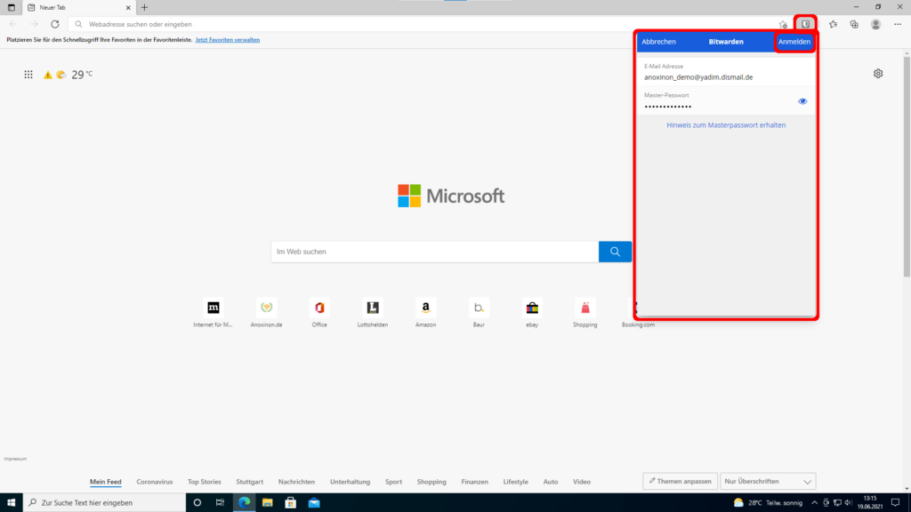The height and width of the screenshot is (512, 911).
Task: Open the Collections icon
Action: (x=854, y=24)
